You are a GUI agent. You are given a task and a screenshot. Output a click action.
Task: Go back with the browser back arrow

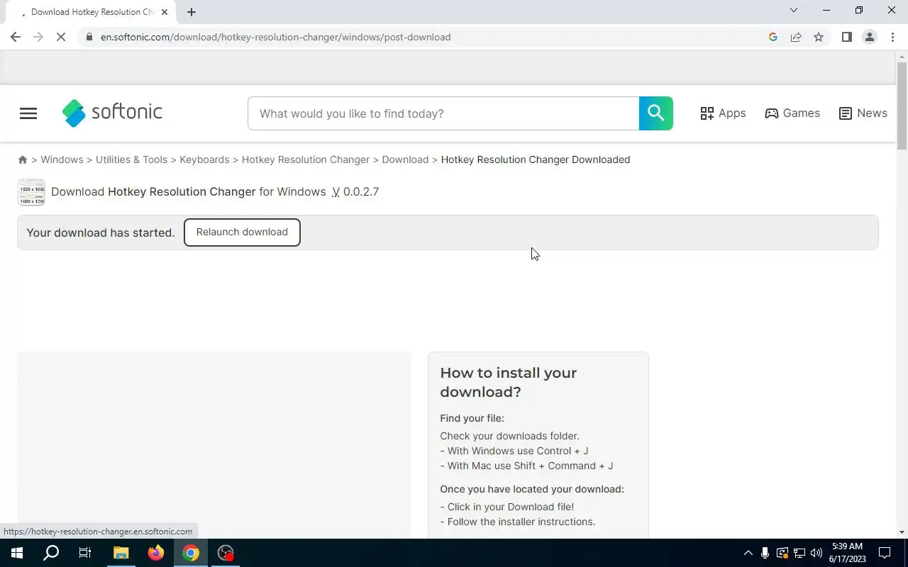16,37
